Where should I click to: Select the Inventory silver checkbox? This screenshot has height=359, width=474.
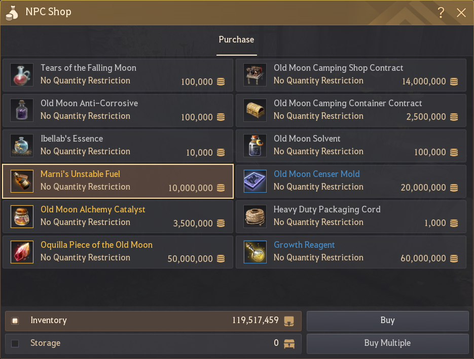click(x=15, y=321)
